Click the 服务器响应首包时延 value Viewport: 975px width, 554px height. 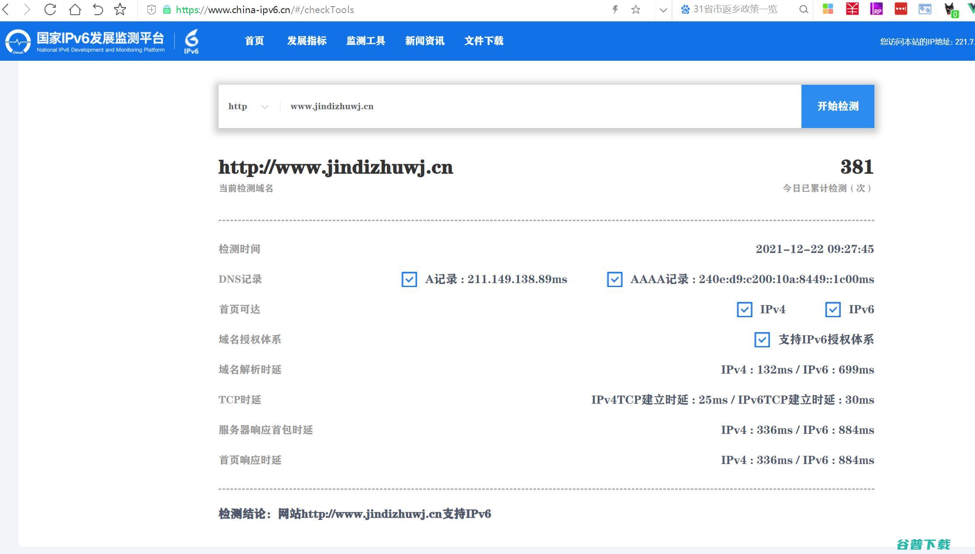[x=797, y=430]
